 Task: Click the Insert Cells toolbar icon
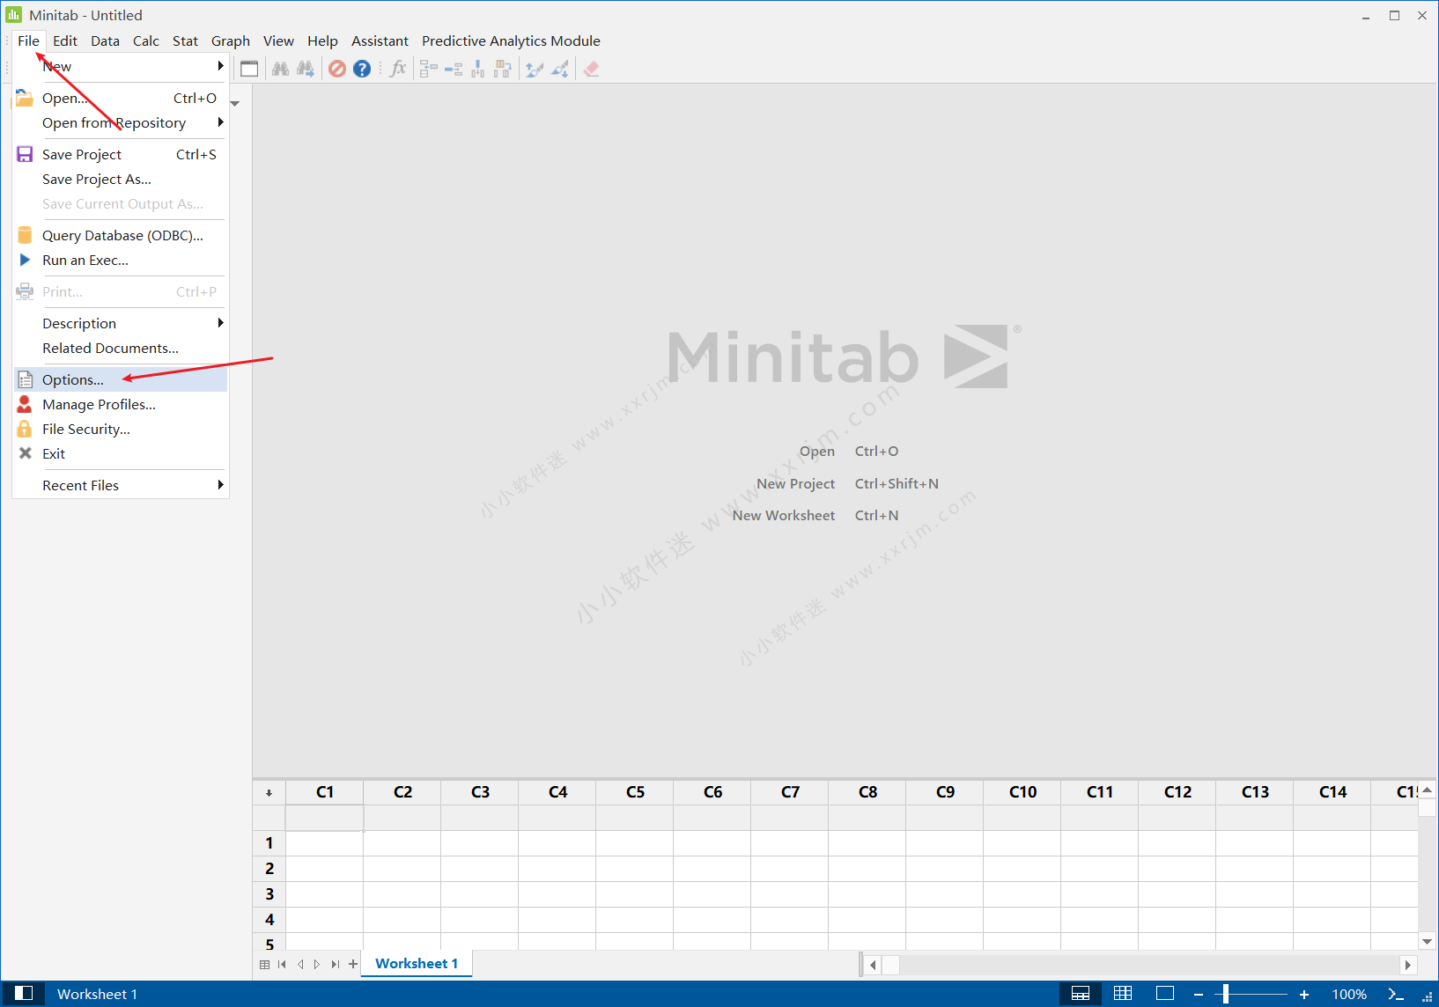(x=429, y=69)
